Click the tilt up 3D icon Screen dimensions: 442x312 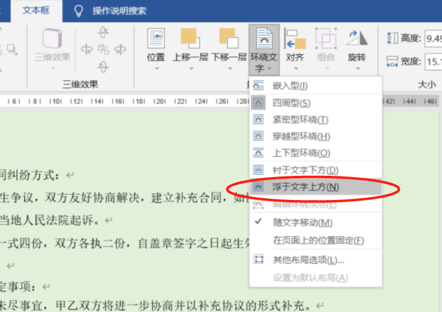pos(103,32)
